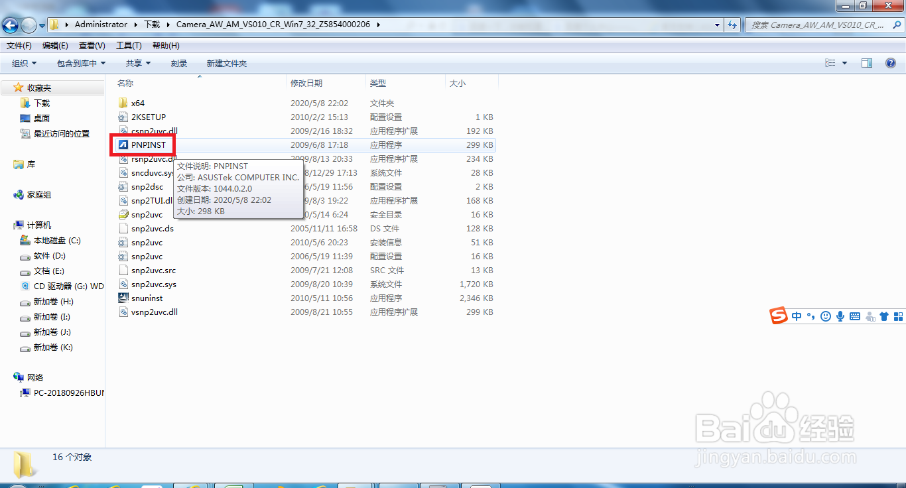
Task: Select 家庭组 in the navigation pane
Action: click(39, 195)
